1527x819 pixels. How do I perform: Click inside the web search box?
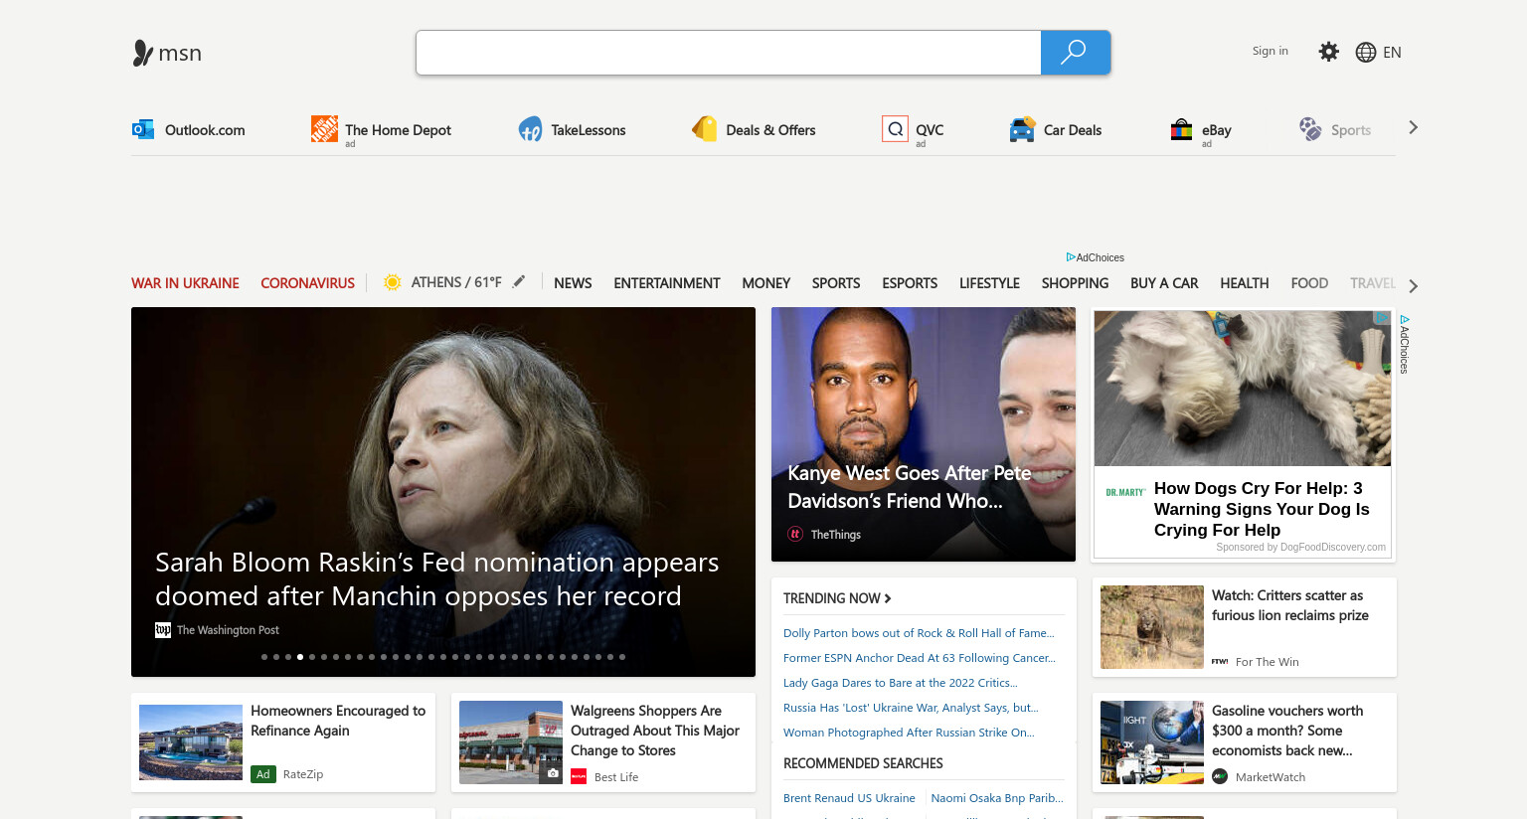(x=729, y=53)
